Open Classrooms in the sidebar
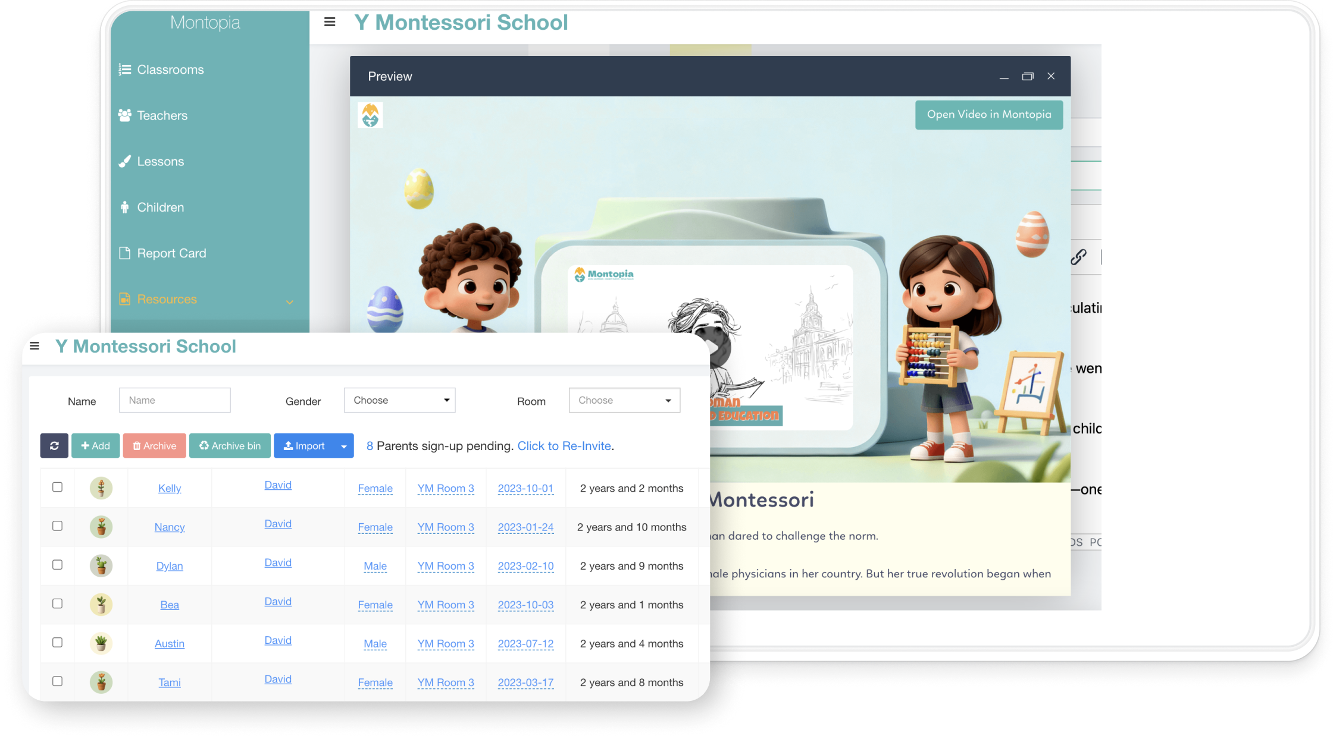Image resolution: width=1333 pixels, height=739 pixels. (170, 70)
